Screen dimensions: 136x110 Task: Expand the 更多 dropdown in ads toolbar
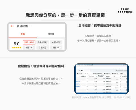click(x=86, y=73)
